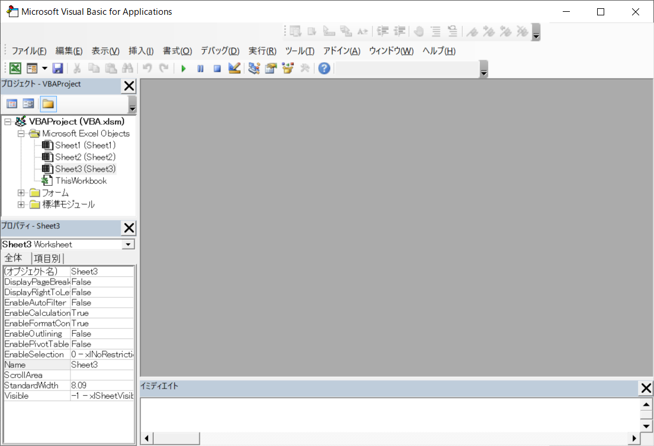Toggle bookmark with the flag icon
Viewport: 654px width, 446px height.
(472, 31)
